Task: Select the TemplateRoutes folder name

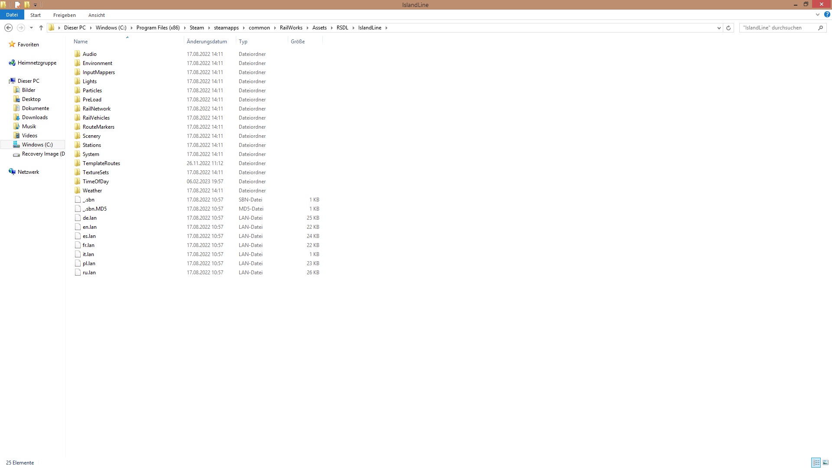Action: point(101,163)
